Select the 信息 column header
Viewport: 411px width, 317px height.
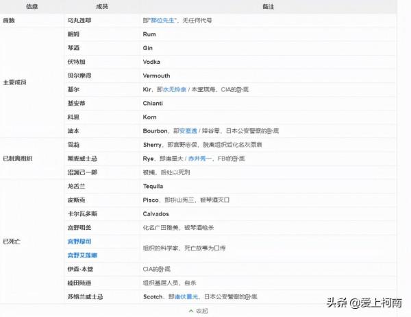[32, 7]
